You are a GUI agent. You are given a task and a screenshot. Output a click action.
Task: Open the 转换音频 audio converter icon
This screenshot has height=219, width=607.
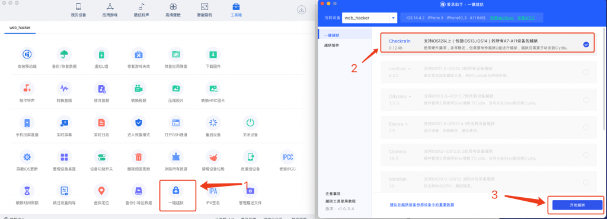pos(64,89)
